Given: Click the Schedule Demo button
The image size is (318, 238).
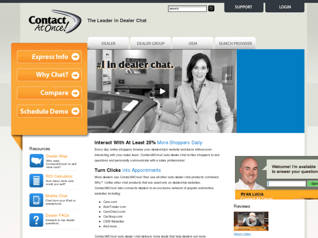Looking at the screenshot, I should [x=49, y=111].
